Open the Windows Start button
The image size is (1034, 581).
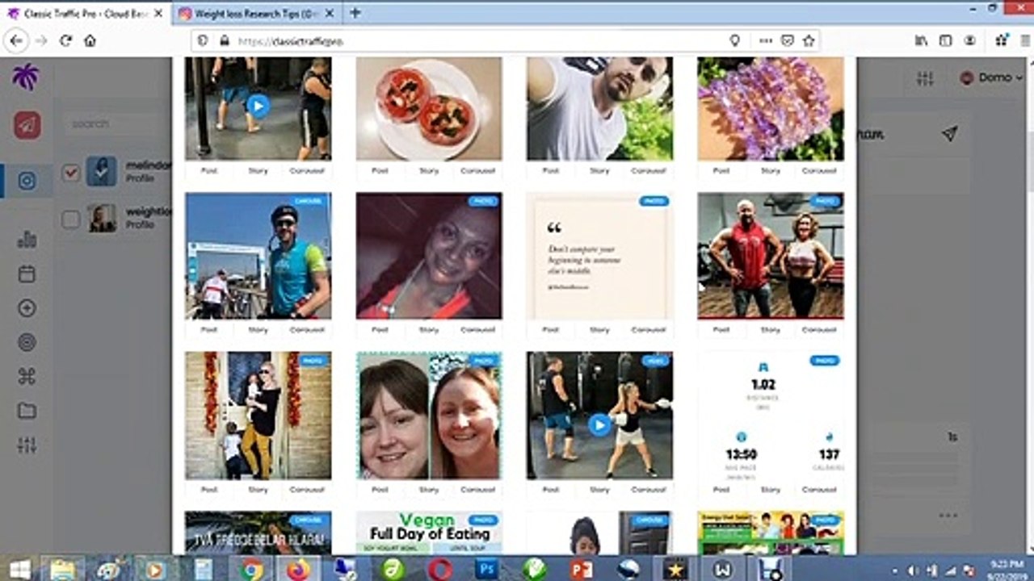[19, 569]
